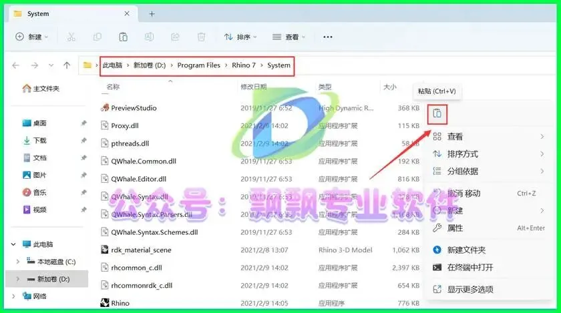This screenshot has height=313, width=561.
Task: Click the Delete trash icon in toolbar
Action: (x=202, y=37)
